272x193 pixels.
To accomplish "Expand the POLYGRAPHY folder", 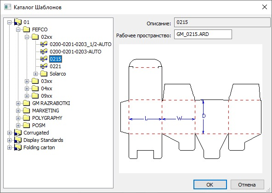I will [x=18, y=118].
